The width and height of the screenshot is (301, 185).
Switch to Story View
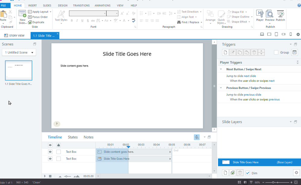point(14,36)
